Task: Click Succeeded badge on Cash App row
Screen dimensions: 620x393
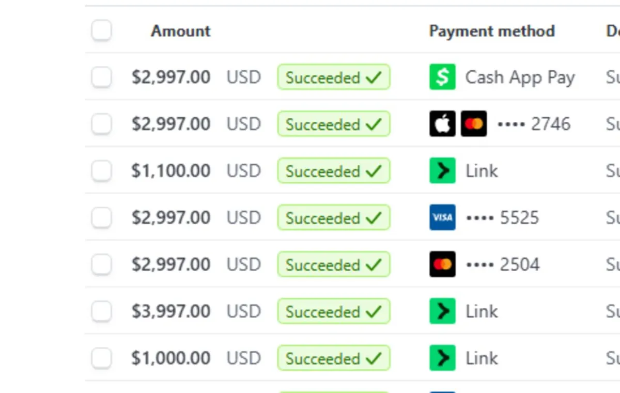Action: click(x=333, y=77)
